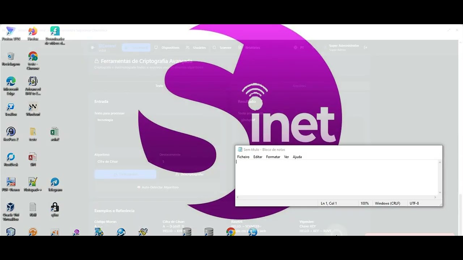Select the Reciclagem recycle bin icon
Viewport: 463px width, 260px height.
[x=11, y=59]
